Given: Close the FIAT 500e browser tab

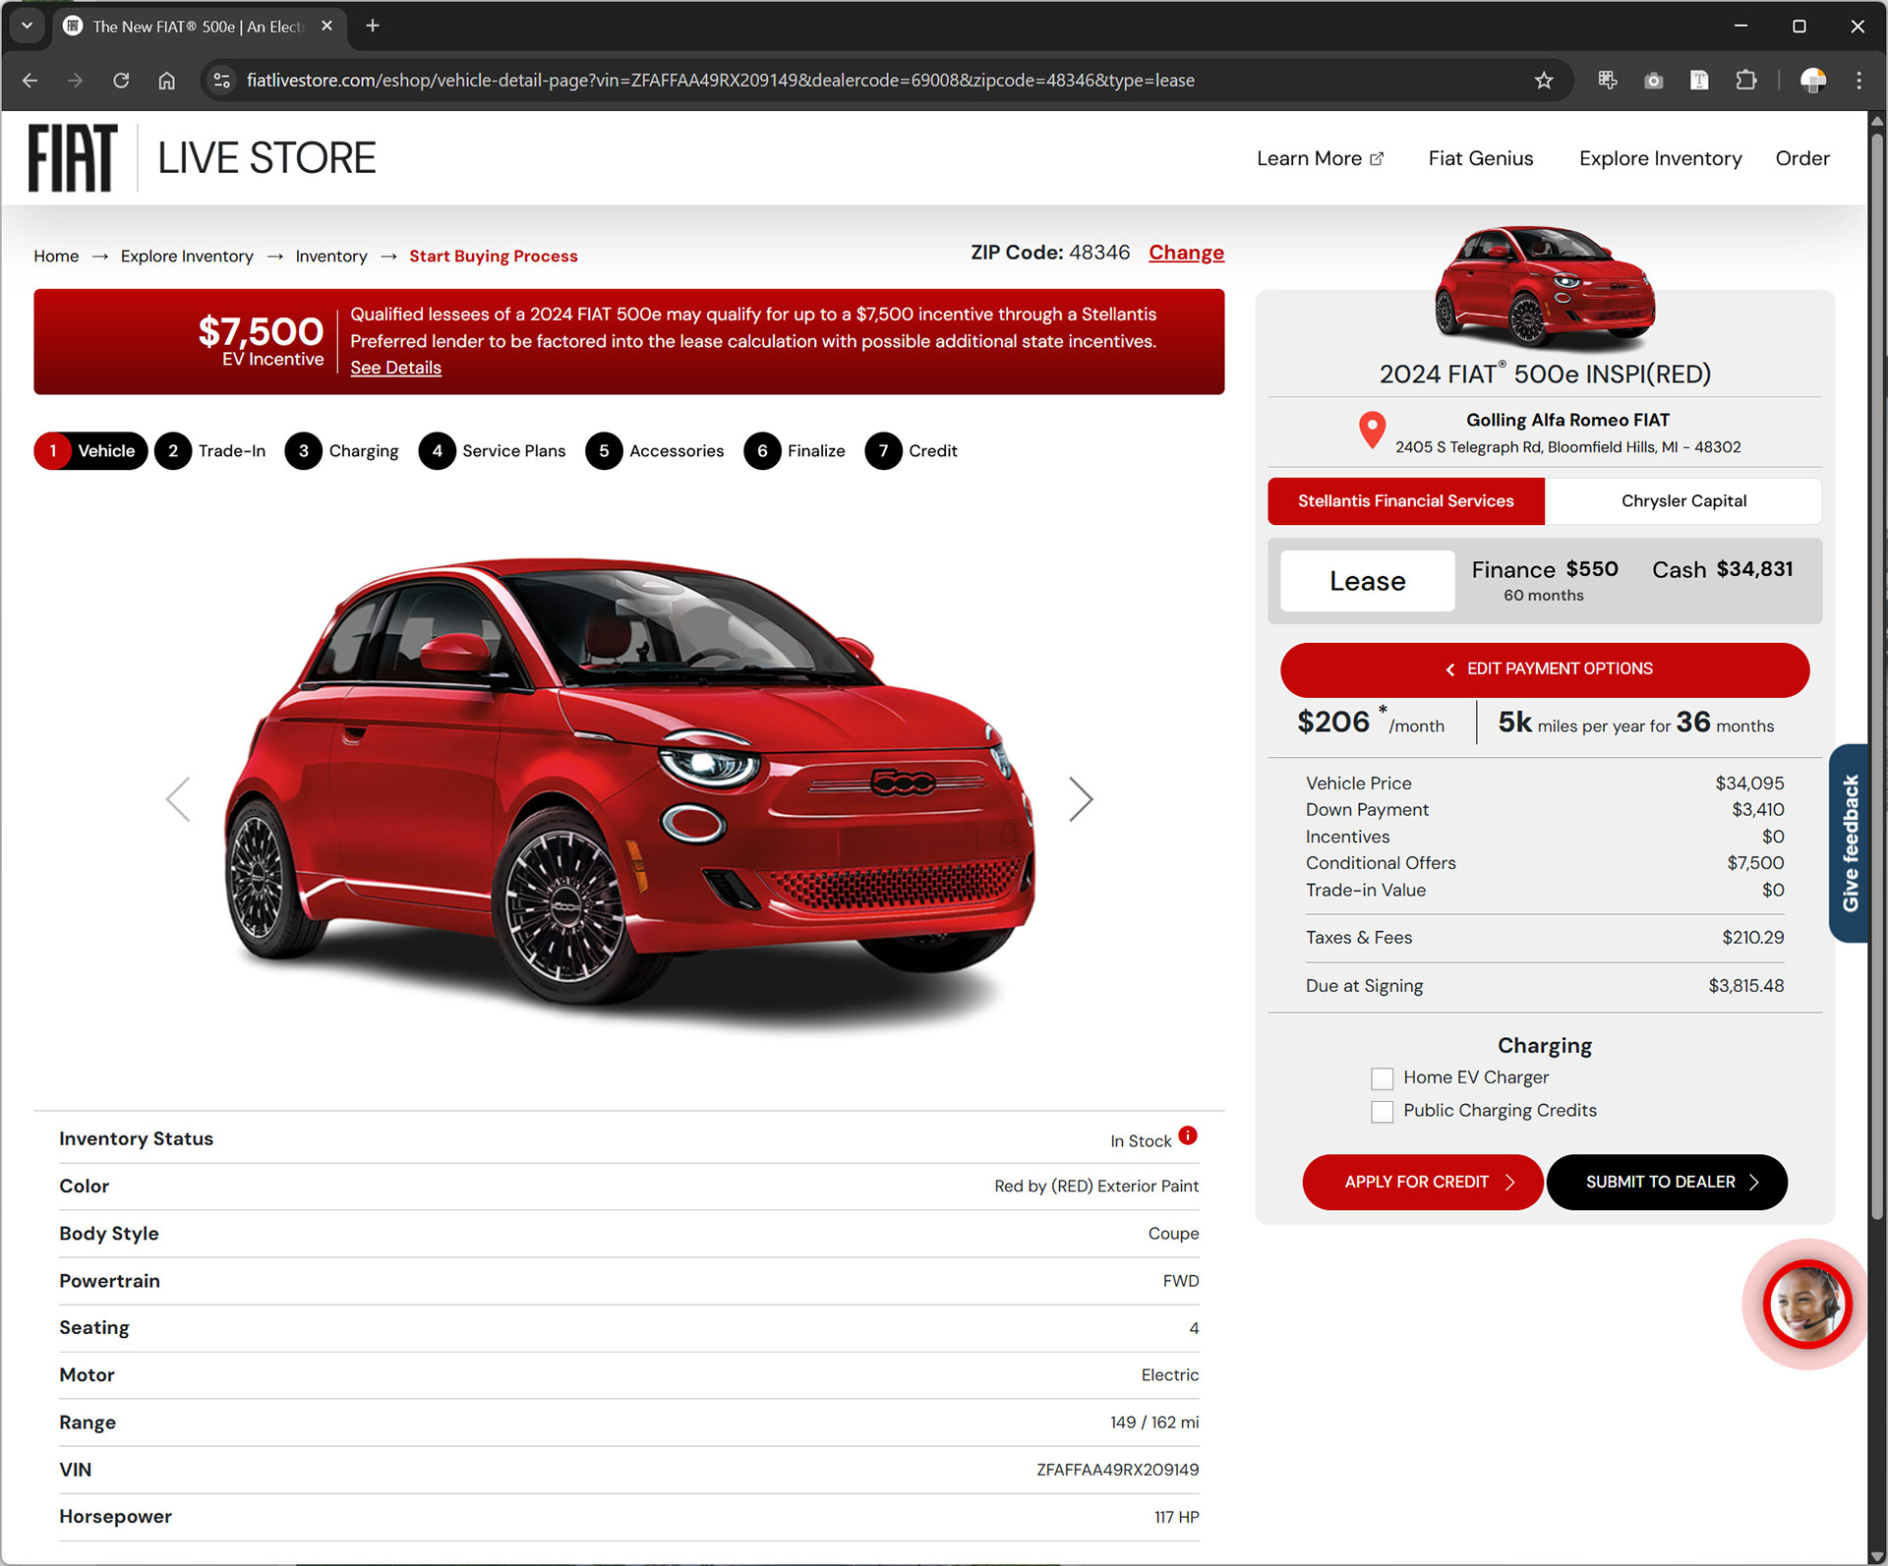Looking at the screenshot, I should (x=326, y=26).
